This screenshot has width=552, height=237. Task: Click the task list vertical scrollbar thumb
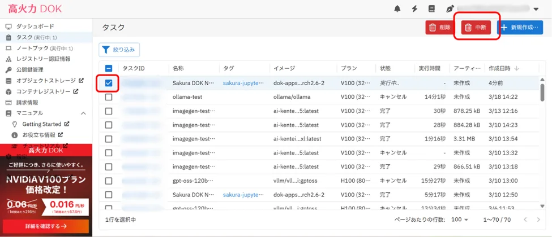542,93
